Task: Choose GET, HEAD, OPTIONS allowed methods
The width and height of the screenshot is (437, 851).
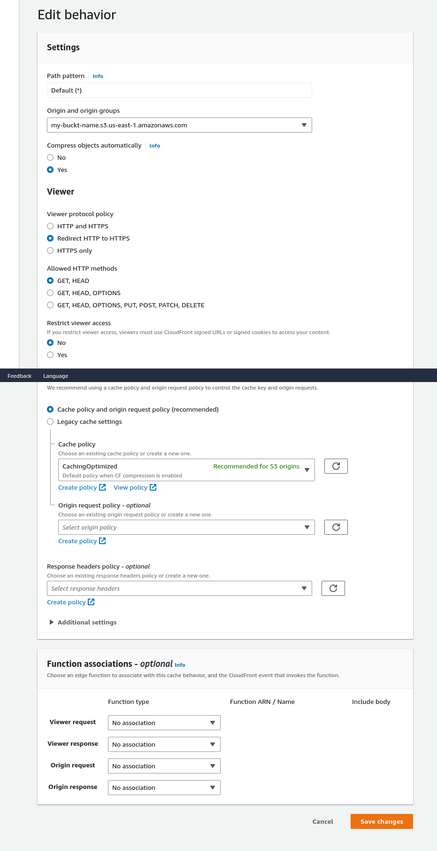Action: coord(50,293)
